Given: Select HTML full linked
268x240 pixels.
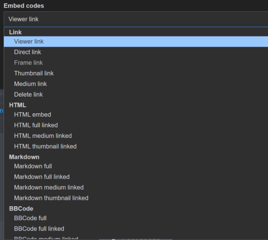Looking at the screenshot, I should (x=136, y=125).
